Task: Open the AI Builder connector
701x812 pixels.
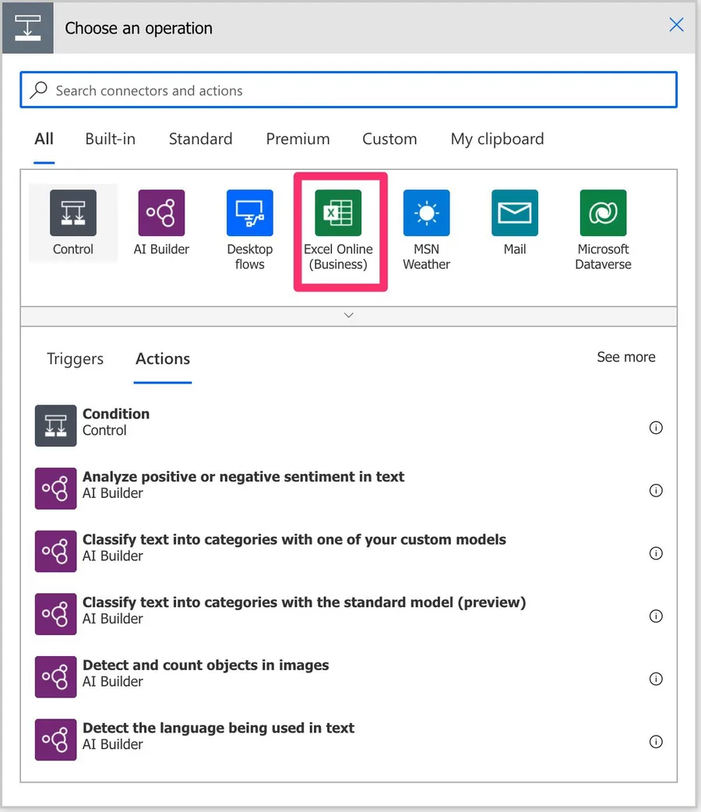Action: click(161, 213)
